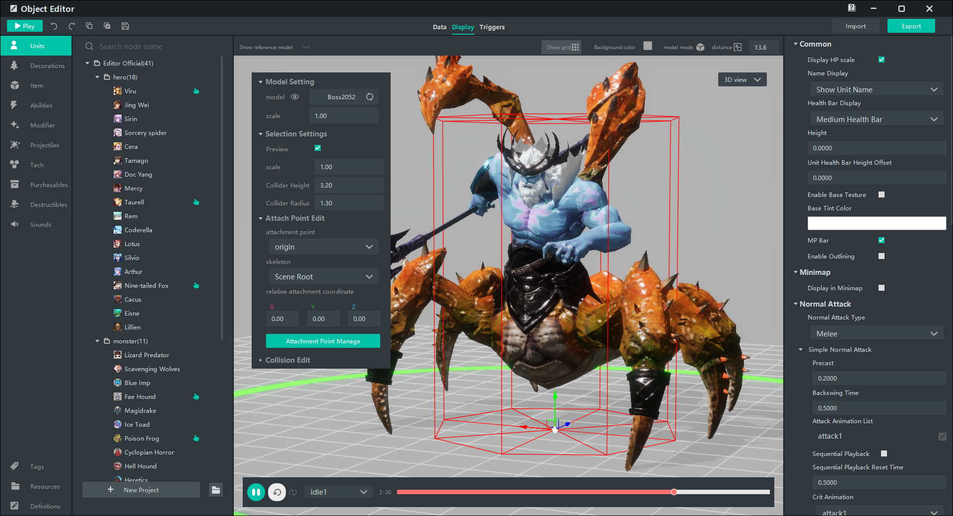The image size is (953, 516).
Task: Open the help icon in title bar
Action: point(852,8)
